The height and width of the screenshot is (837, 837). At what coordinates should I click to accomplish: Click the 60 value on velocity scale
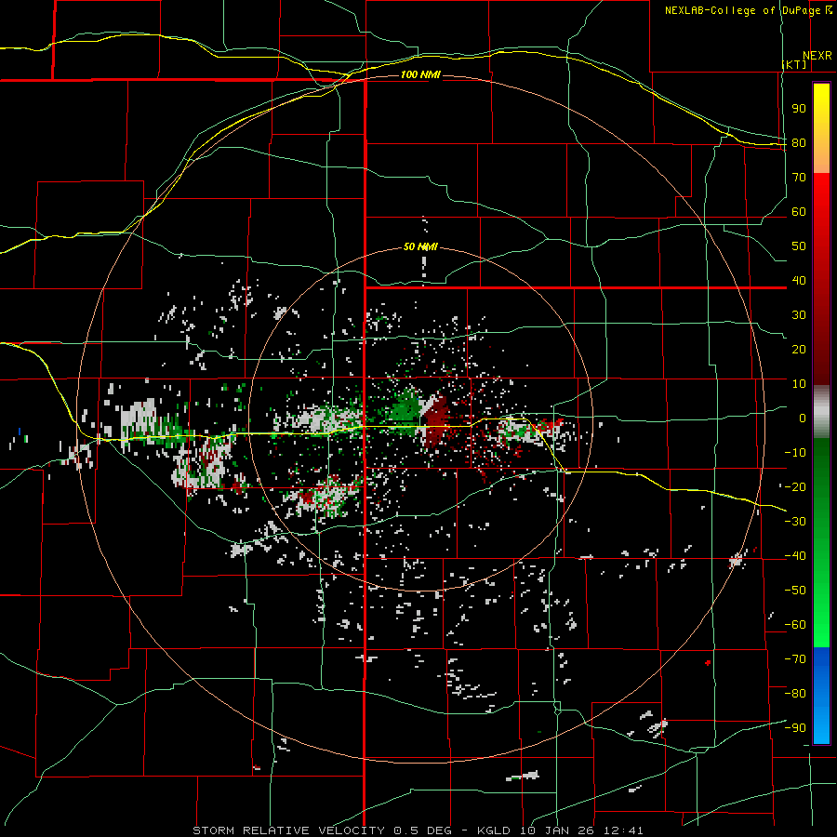click(x=799, y=212)
